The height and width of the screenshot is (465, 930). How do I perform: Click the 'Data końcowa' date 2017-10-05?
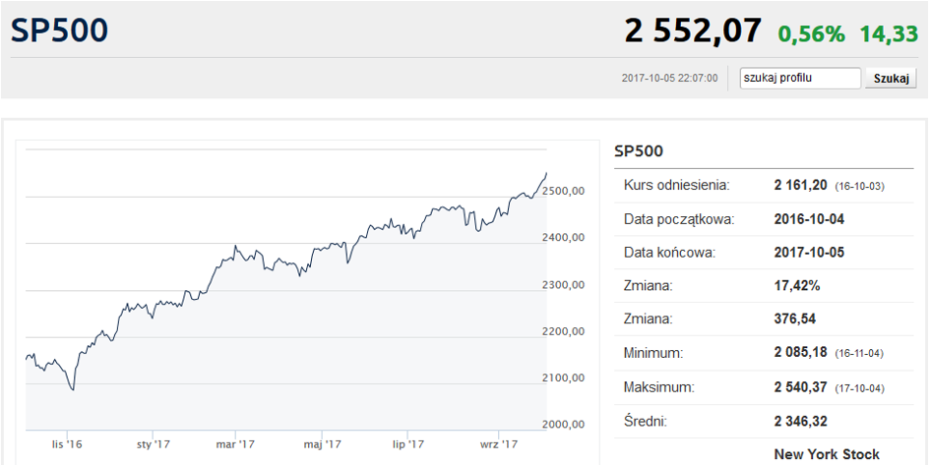click(x=809, y=252)
